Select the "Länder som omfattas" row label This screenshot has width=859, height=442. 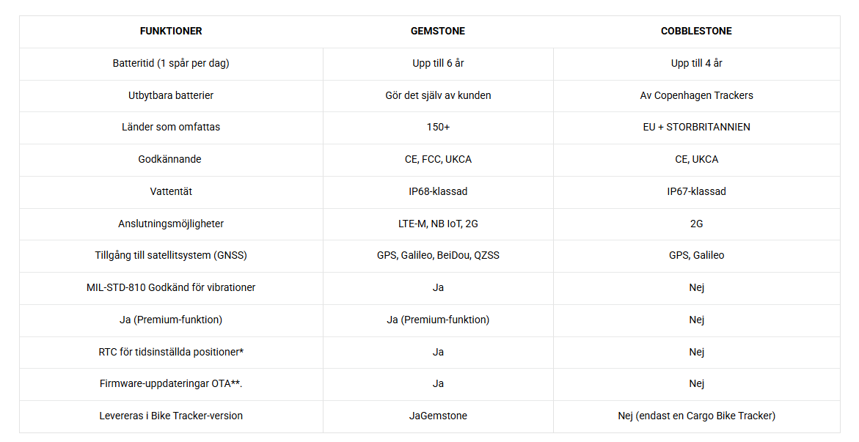pos(171,127)
